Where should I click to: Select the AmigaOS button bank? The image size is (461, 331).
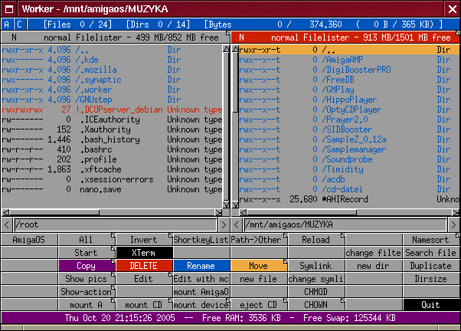[29, 240]
